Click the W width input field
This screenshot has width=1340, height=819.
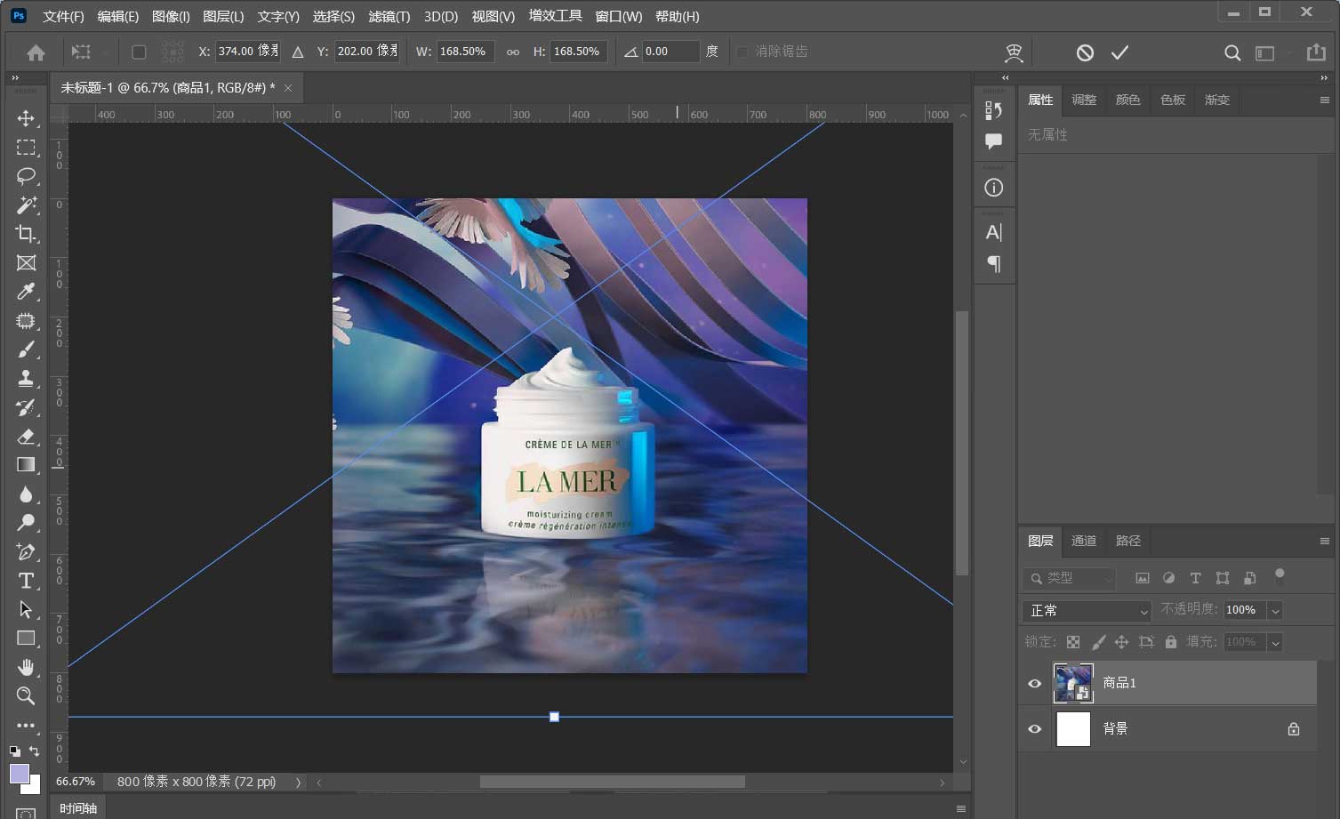coord(465,52)
